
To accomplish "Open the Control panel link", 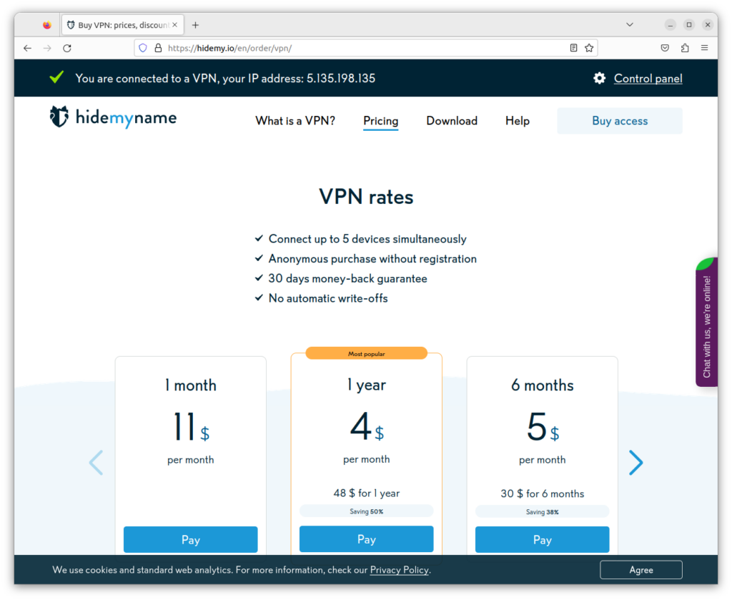I will coord(648,79).
